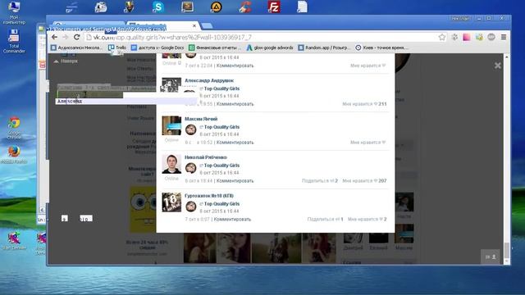The image size is (525, 295).
Task: Close the active browser tab
Action: (x=194, y=25)
